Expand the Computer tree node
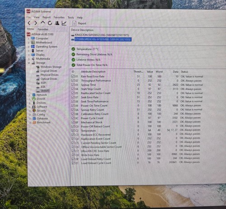 pos(28,38)
